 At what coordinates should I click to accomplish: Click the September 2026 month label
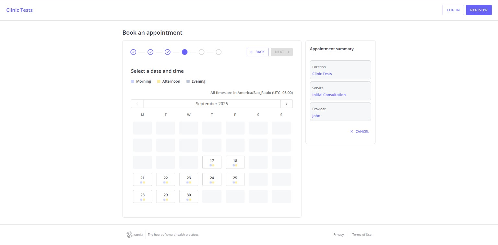(x=212, y=104)
